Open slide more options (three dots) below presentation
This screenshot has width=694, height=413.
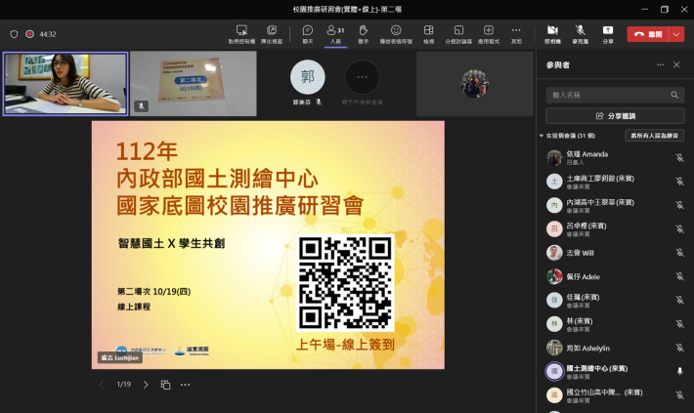(185, 385)
